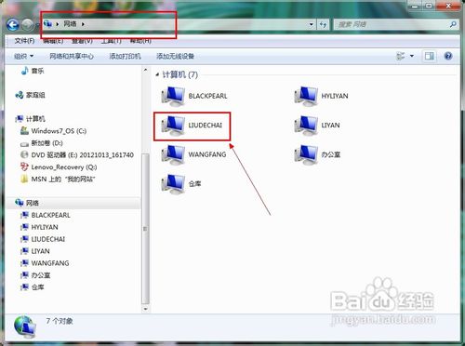This screenshot has width=465, height=346.
Task: Open the 帮助(H) menu
Action: click(x=140, y=41)
